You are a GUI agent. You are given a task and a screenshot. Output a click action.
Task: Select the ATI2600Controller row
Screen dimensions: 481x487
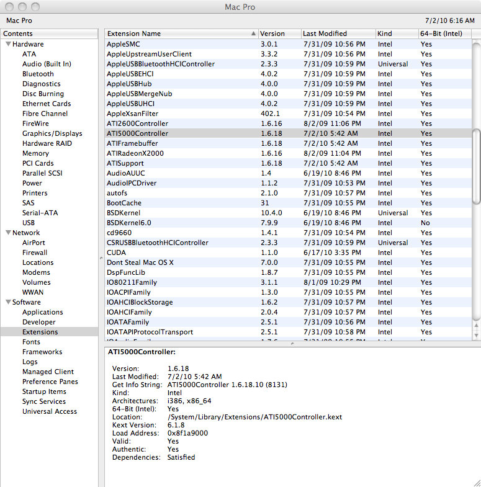(x=288, y=123)
